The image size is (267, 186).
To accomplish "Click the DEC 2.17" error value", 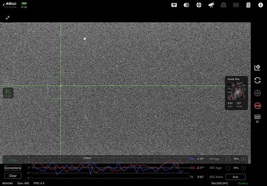I will (201, 168).
